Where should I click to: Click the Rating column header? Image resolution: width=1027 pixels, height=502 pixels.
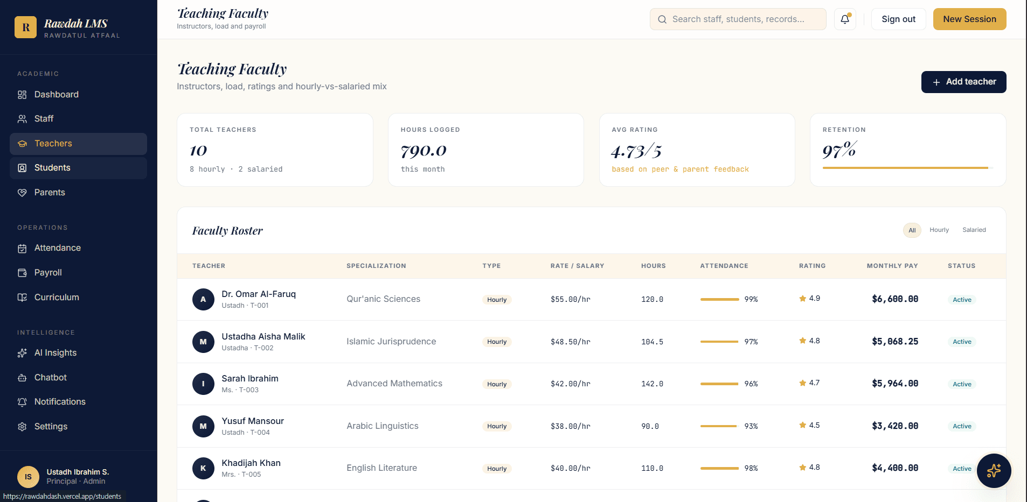point(812,266)
